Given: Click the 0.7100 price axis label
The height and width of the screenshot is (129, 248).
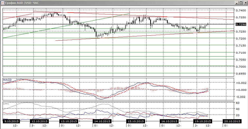Looking at the screenshot, I should (x=241, y=53).
